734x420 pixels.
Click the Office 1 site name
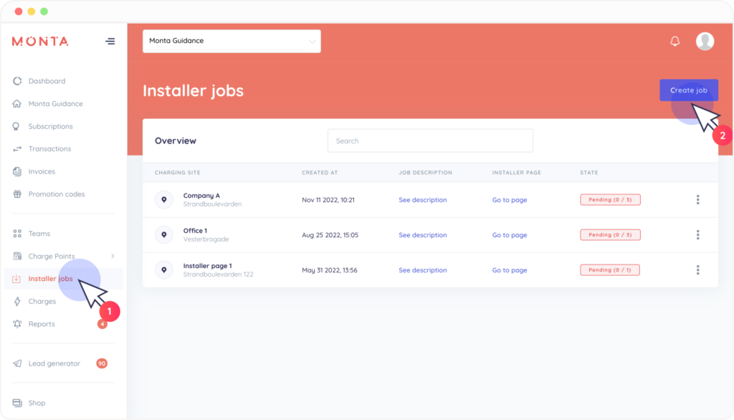click(x=195, y=230)
